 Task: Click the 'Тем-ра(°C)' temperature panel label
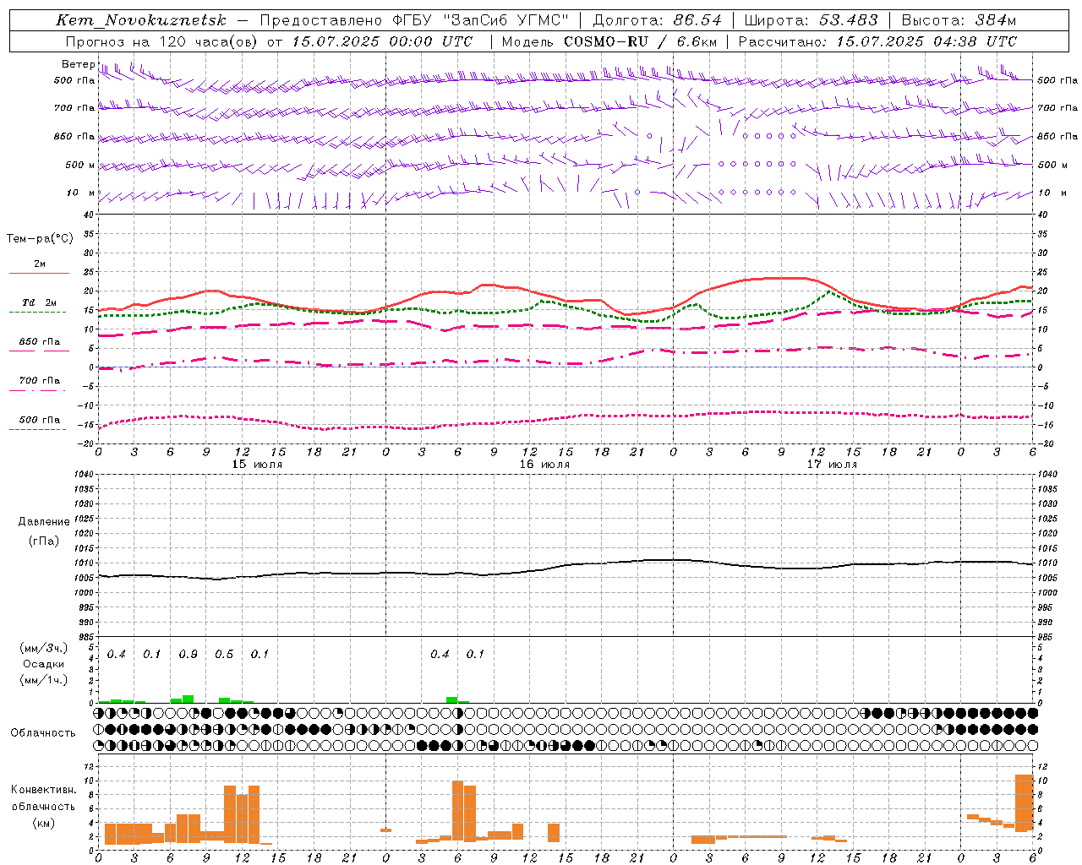pos(40,239)
